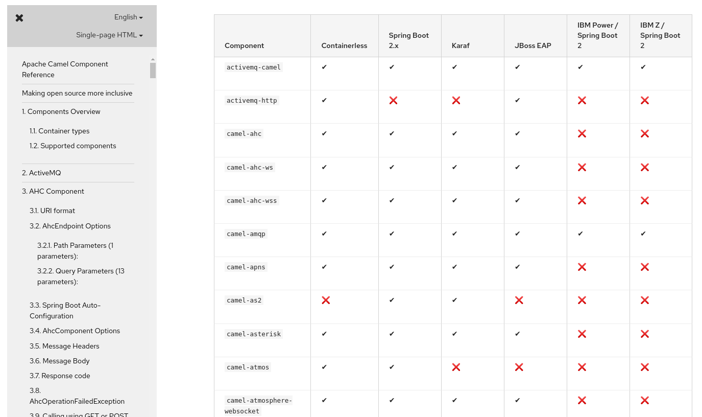Click red X for activemq-http under Karaf

click(456, 101)
